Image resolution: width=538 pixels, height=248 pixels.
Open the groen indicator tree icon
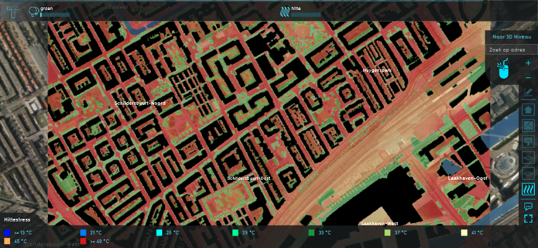(34, 11)
